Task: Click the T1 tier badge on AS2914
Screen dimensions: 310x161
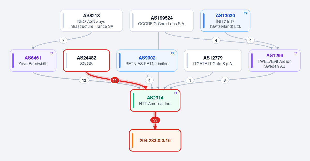Action: [175, 93]
